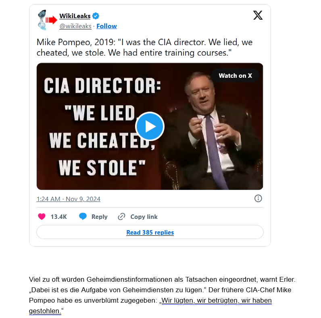The image size is (321, 318).
Task: Click the chain link icon
Action: point(121,216)
